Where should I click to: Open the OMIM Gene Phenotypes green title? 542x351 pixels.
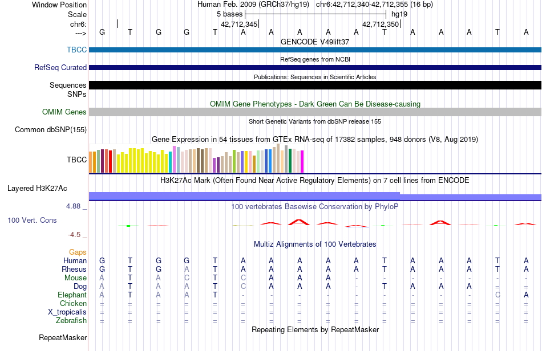[x=315, y=104]
